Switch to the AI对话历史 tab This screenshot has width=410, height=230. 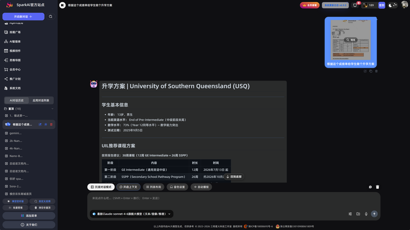pyautogui.click(x=17, y=101)
